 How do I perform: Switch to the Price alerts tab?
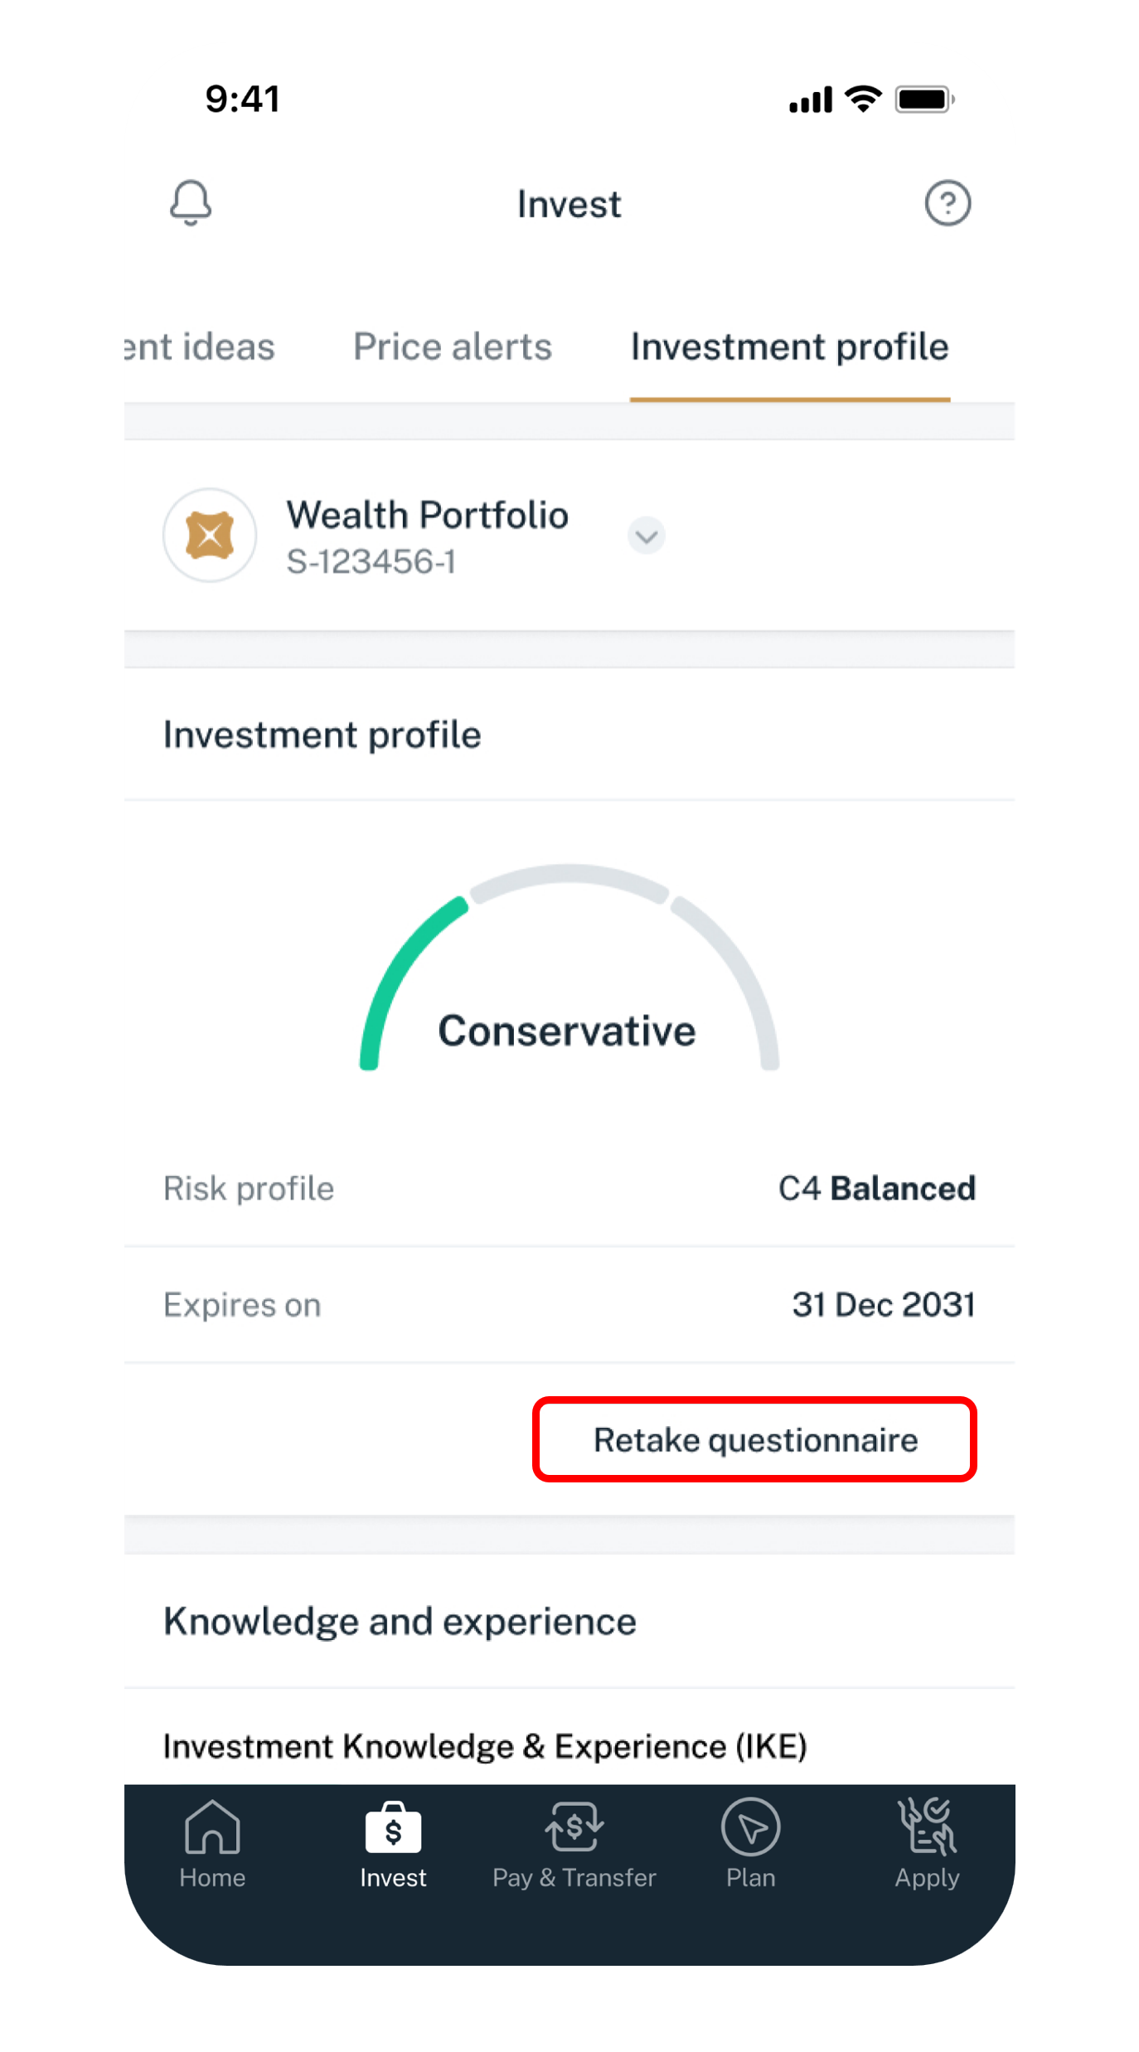coord(453,347)
